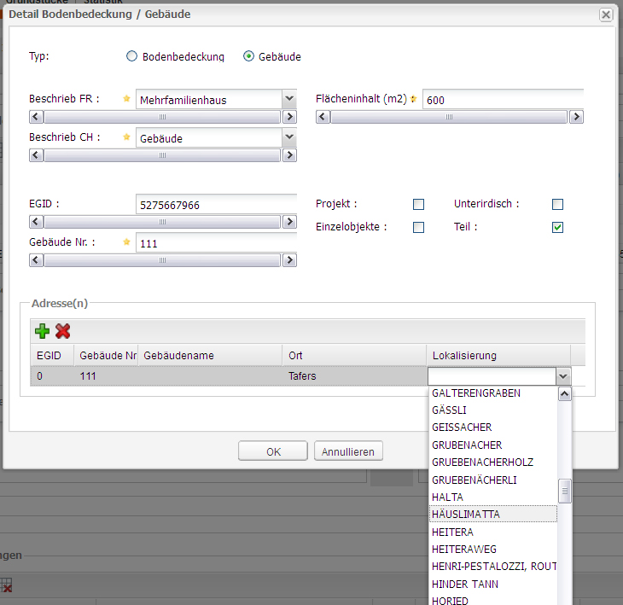Uncheck the Teil checkbox
Screen dimensions: 623x605
[x=557, y=227]
